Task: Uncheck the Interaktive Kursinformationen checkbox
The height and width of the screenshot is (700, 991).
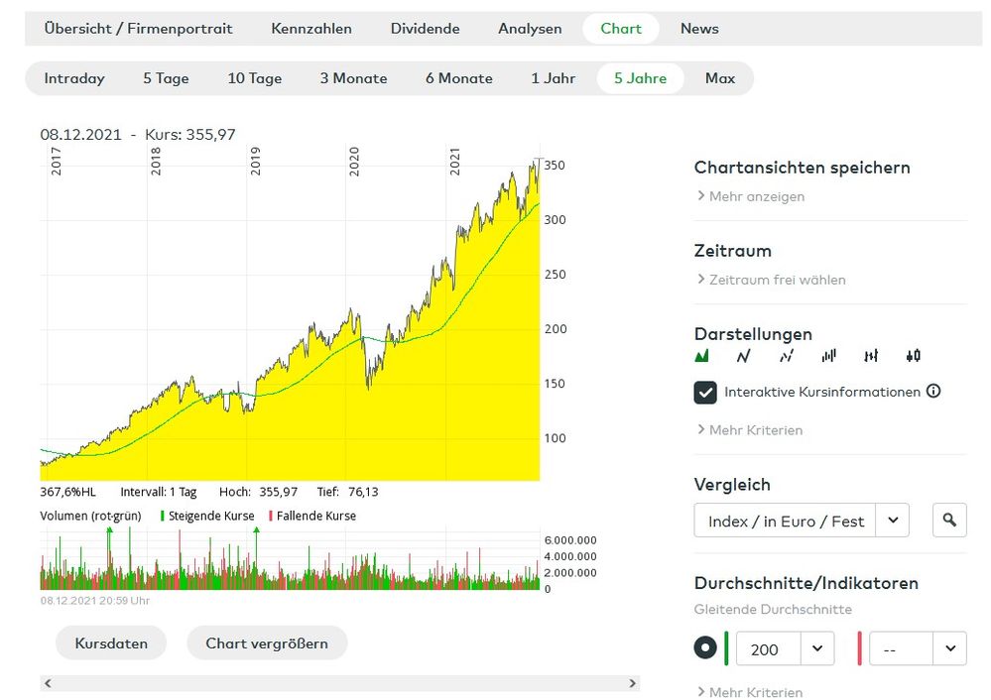Action: click(x=705, y=393)
